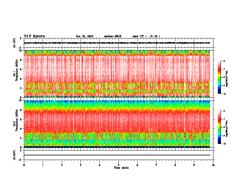
Task: Click inside the ch.1 spectrogram panel
Action: [117, 74]
